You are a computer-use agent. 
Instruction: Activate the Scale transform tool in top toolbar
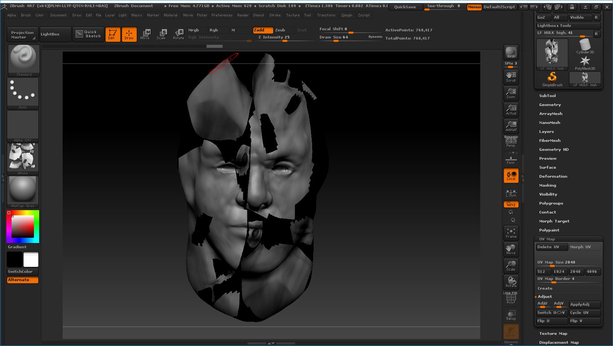coord(161,34)
